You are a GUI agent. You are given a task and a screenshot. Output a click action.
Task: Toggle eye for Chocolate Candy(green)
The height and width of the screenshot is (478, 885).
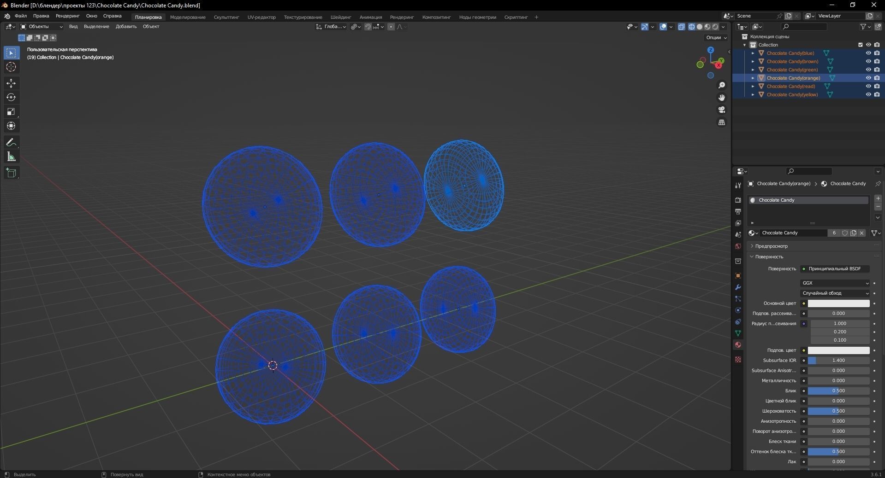pos(868,70)
